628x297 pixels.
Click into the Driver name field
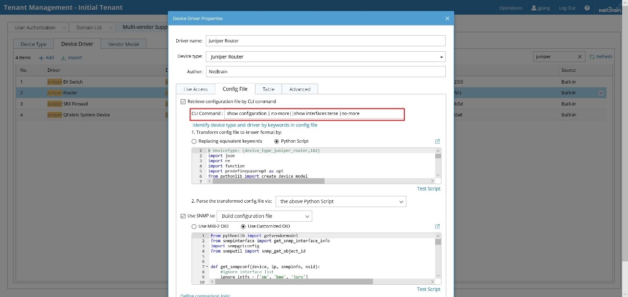pyautogui.click(x=326, y=41)
